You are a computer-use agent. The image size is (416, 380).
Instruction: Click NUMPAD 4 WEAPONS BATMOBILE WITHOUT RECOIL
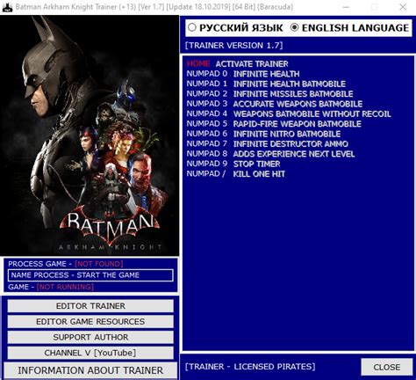[x=289, y=113]
